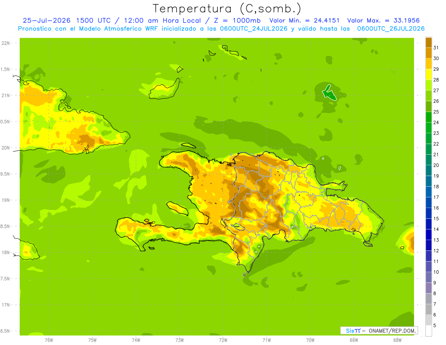Click the cool dark-green patch near 21N 69.5W
446x345 pixels.
[329, 93]
